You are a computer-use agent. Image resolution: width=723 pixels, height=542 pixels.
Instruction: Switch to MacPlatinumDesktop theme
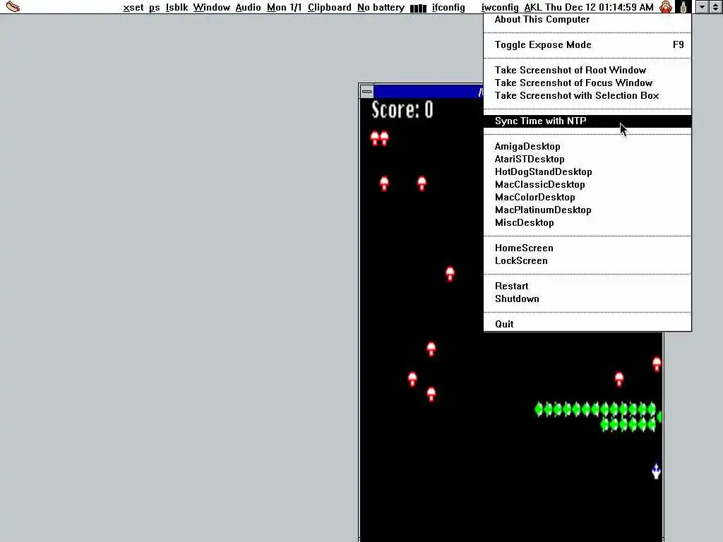[x=587, y=210]
